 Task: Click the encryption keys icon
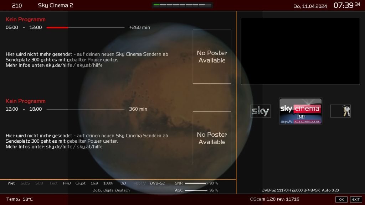(340, 111)
